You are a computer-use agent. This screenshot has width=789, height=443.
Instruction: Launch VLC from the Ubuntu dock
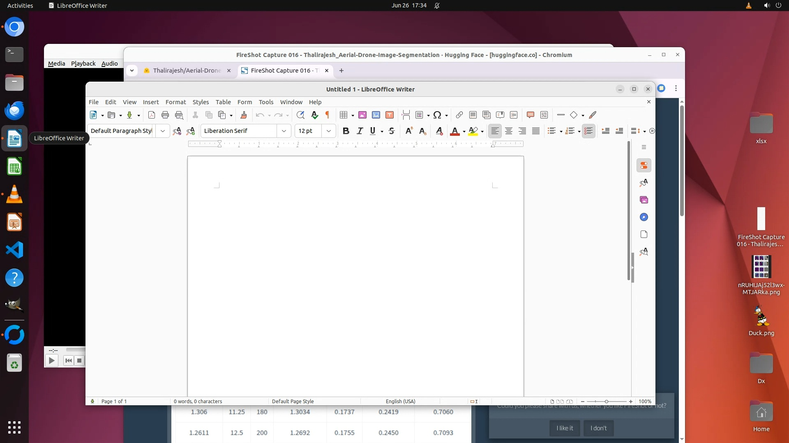point(14,194)
